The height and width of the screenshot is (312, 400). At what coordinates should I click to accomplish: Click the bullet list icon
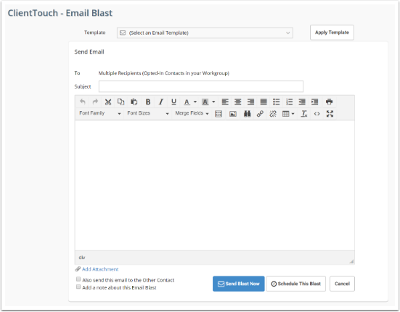tap(277, 102)
